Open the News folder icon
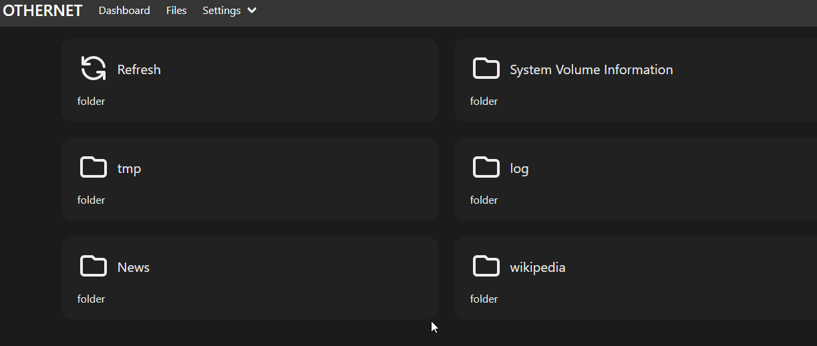The width and height of the screenshot is (817, 346). click(x=94, y=266)
